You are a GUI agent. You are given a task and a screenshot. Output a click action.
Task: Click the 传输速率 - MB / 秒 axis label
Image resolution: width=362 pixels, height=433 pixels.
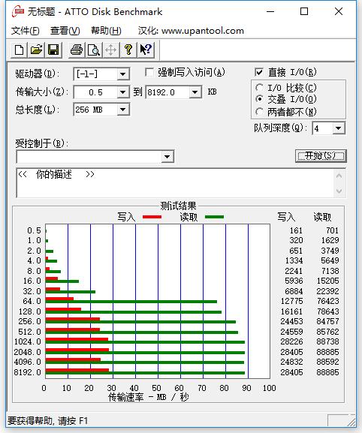click(x=149, y=398)
